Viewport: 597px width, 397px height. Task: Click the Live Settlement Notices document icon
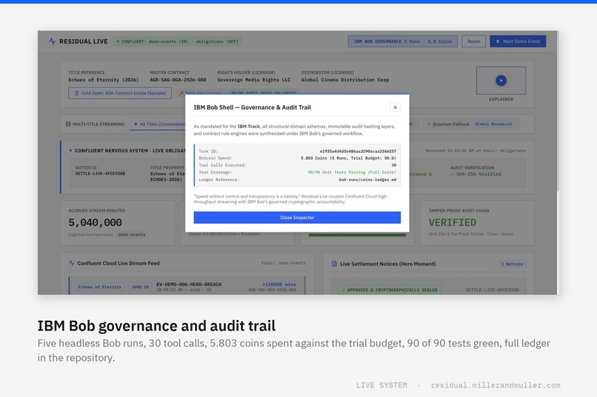tap(334, 264)
